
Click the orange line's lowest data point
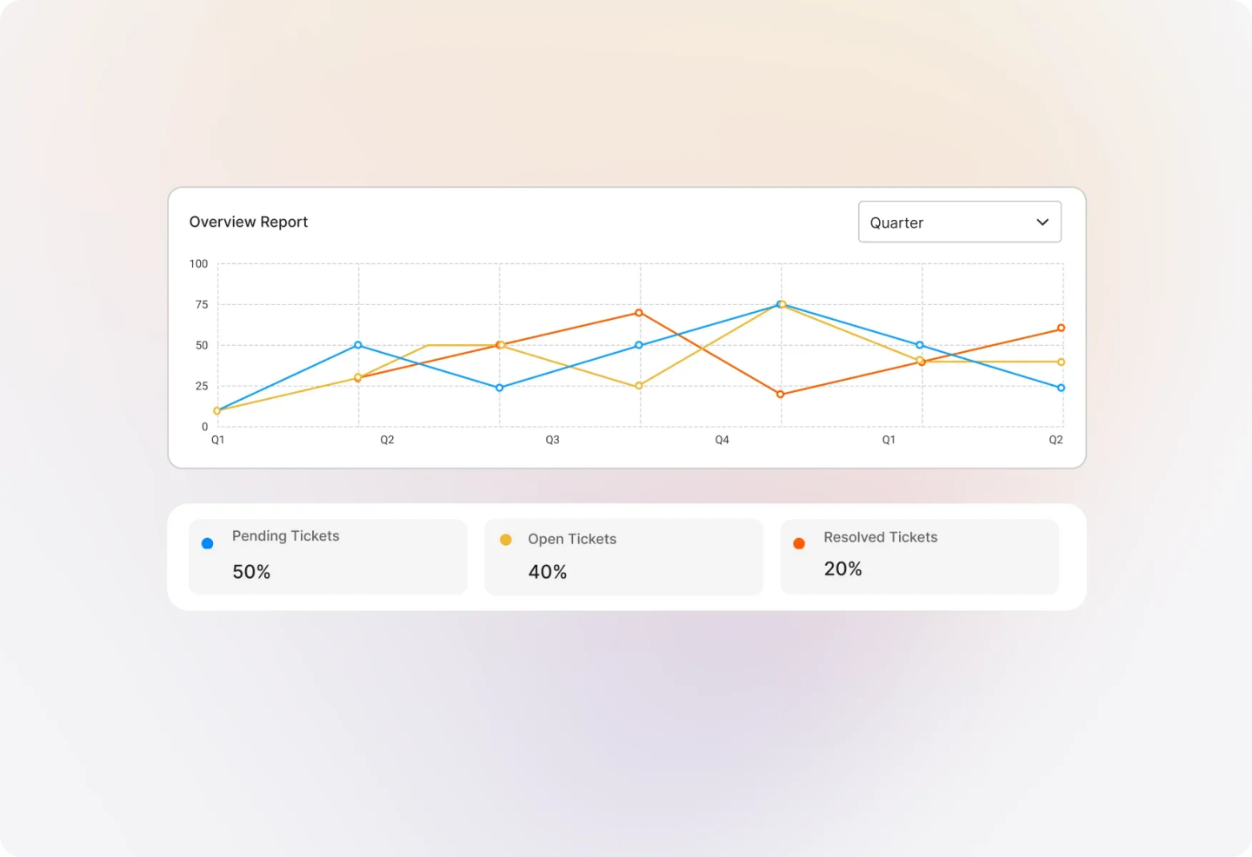780,395
